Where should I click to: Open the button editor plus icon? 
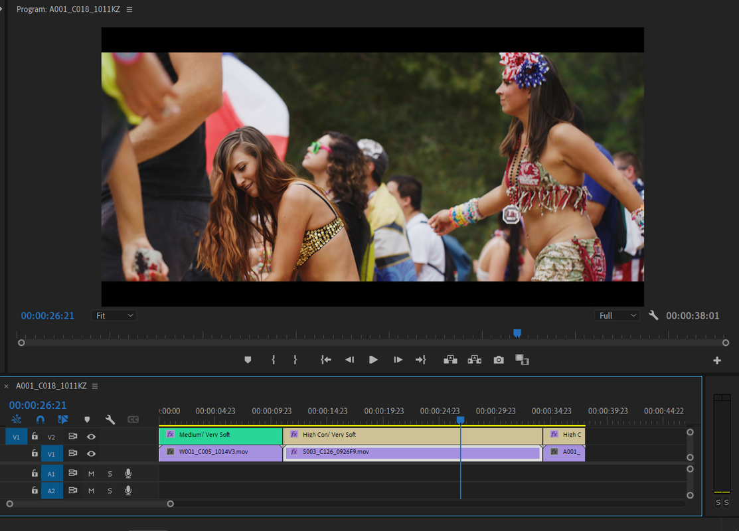717,360
